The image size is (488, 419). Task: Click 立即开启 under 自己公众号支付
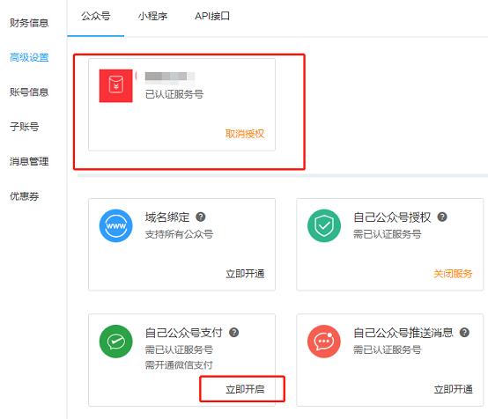(x=245, y=389)
